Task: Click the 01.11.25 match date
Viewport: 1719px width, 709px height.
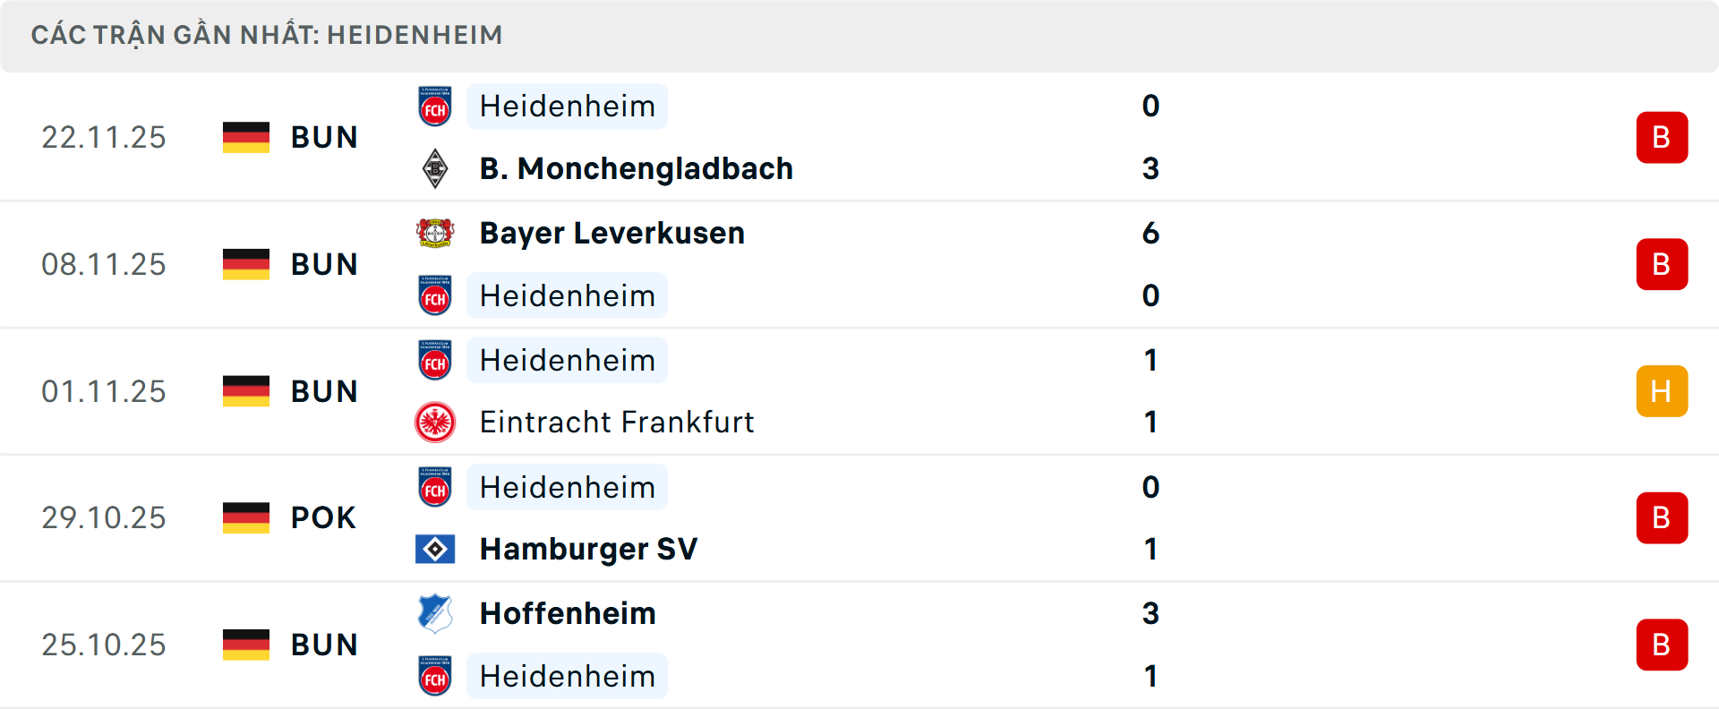Action: (x=104, y=391)
